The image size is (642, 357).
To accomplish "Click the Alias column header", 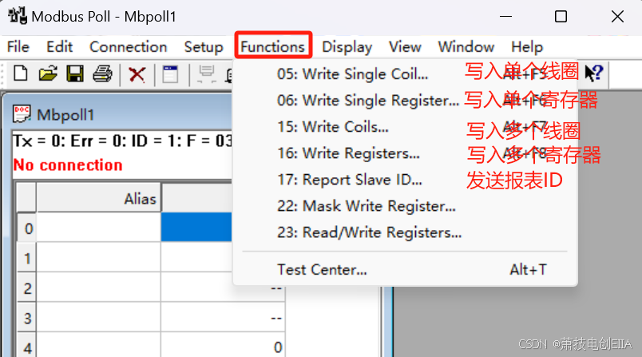I will point(99,198).
